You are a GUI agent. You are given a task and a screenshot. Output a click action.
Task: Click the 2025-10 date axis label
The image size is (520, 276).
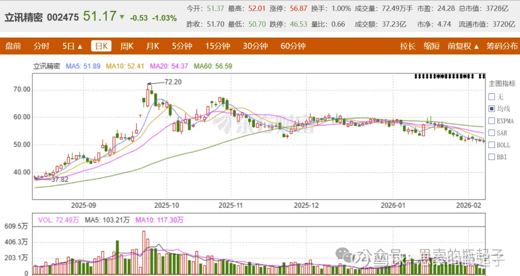[x=167, y=205]
